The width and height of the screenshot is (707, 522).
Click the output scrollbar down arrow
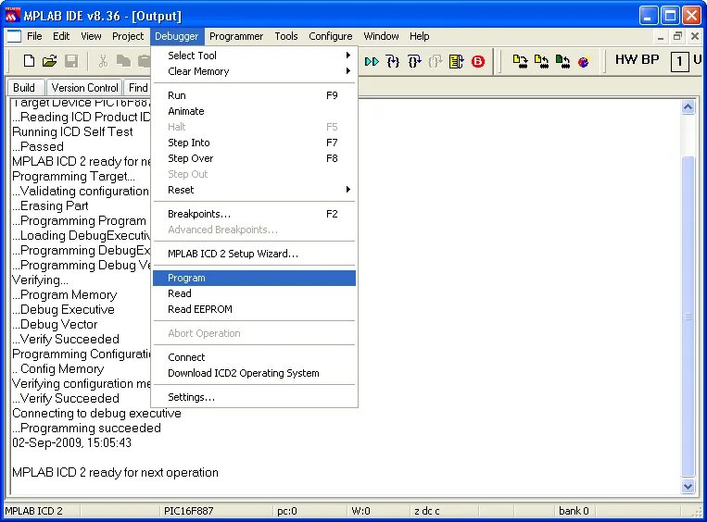688,487
